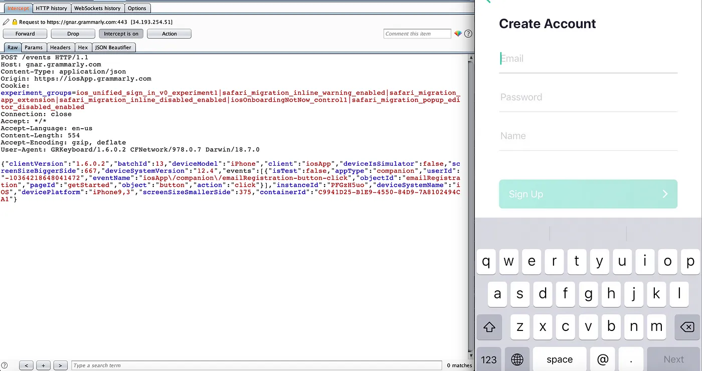Select the Hex view tab
This screenshot has width=702, height=371.
click(x=83, y=48)
